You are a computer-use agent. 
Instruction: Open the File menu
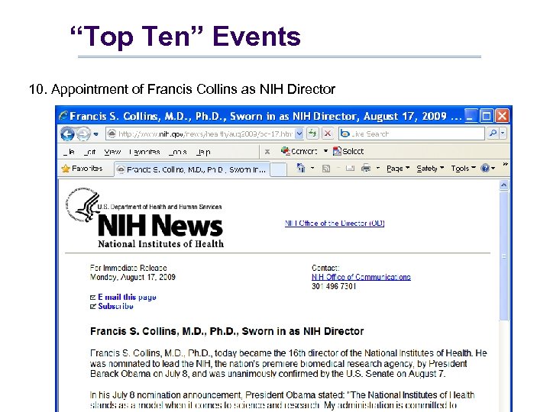point(69,152)
